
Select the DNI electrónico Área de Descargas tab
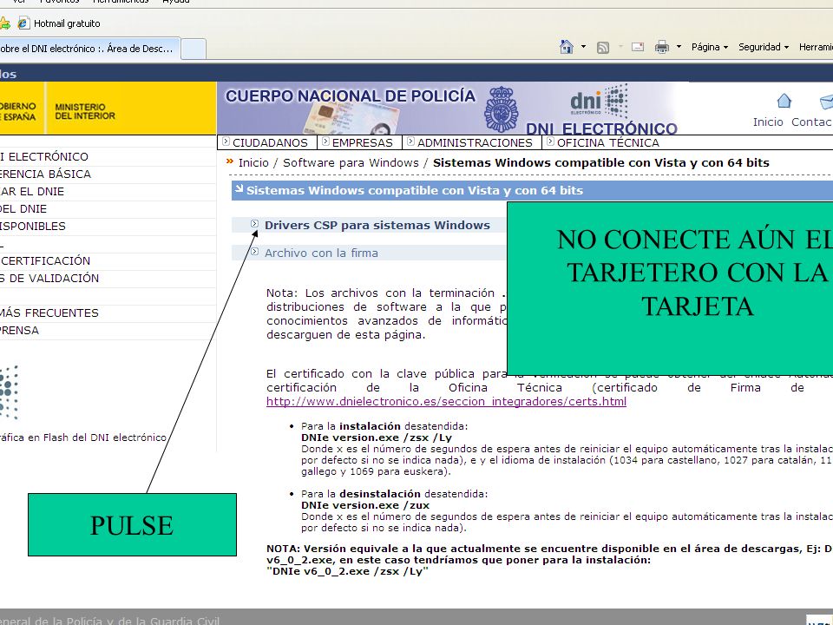pos(89,49)
